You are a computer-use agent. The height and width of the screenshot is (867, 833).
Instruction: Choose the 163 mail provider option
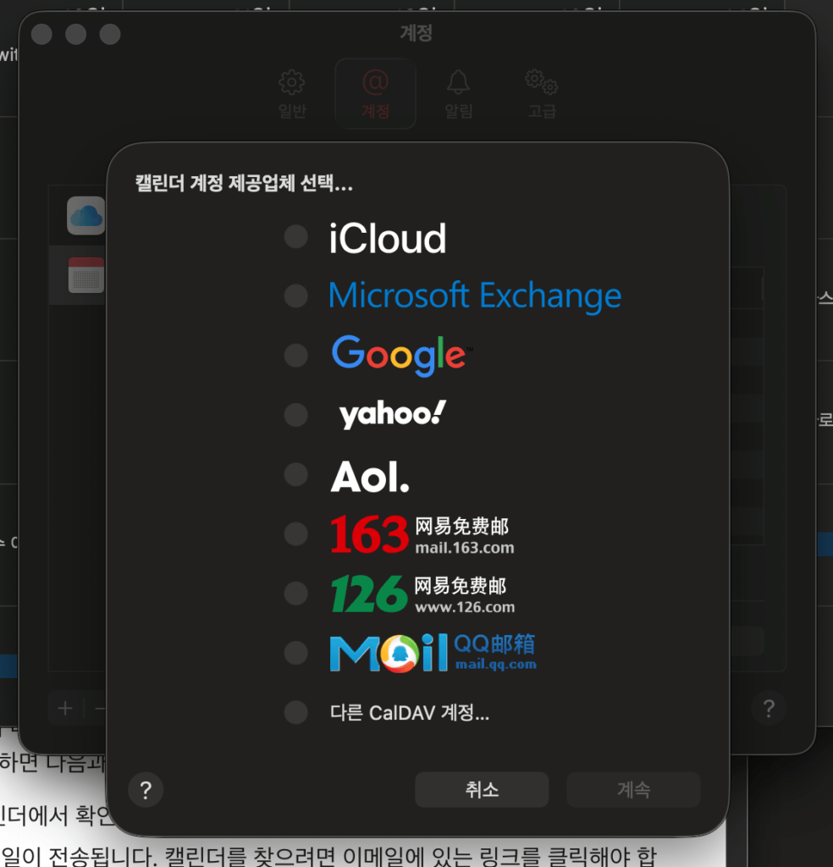click(295, 533)
